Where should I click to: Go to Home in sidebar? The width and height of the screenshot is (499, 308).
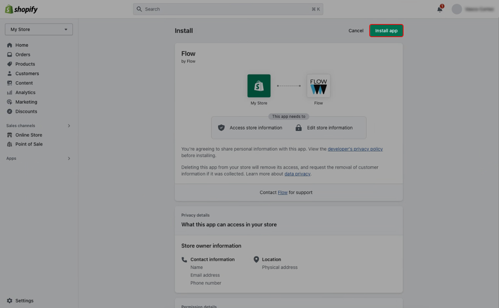(x=21, y=45)
